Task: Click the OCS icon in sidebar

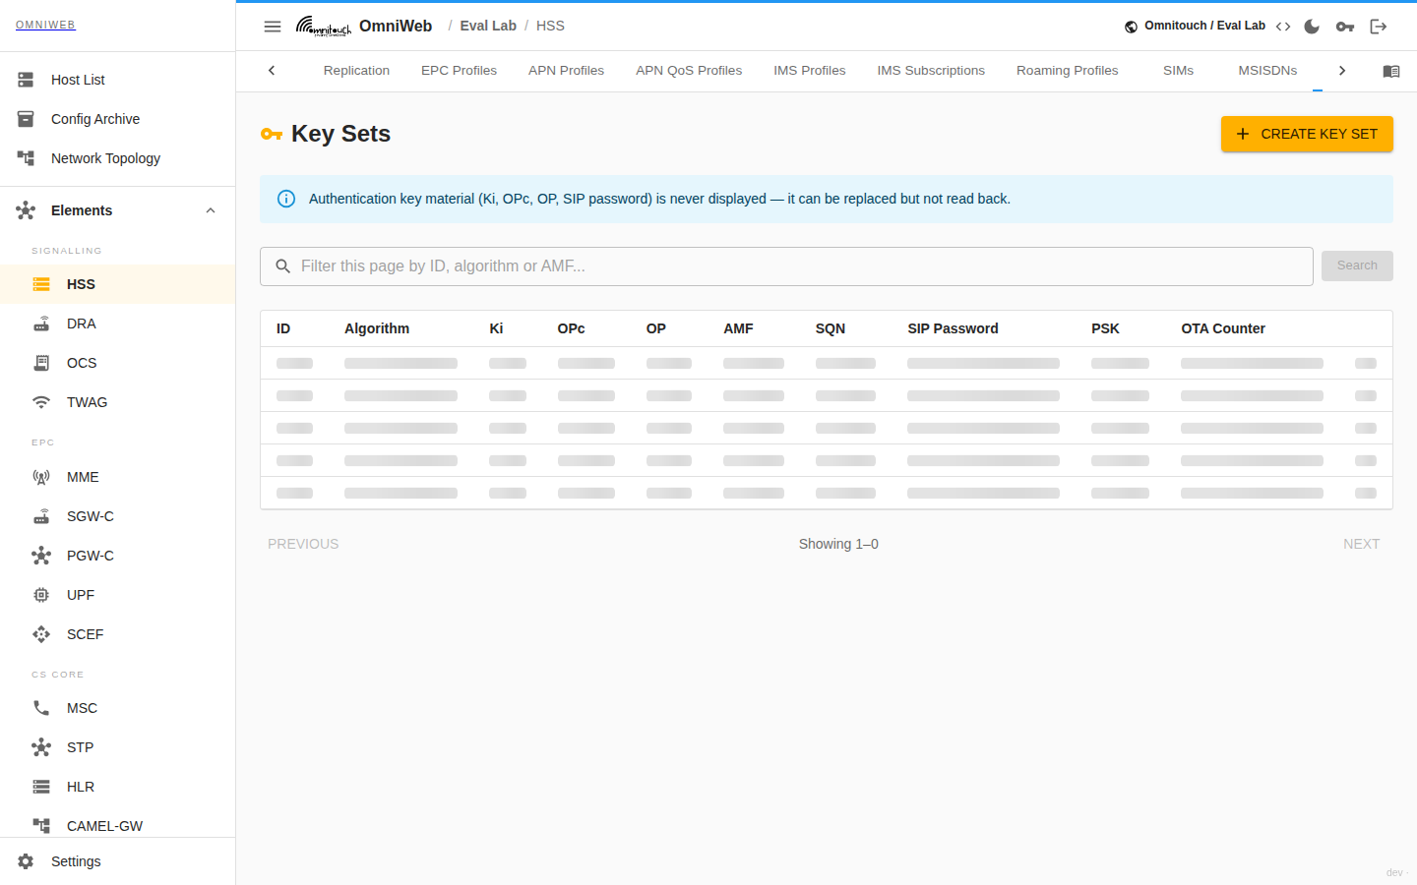Action: coord(41,363)
